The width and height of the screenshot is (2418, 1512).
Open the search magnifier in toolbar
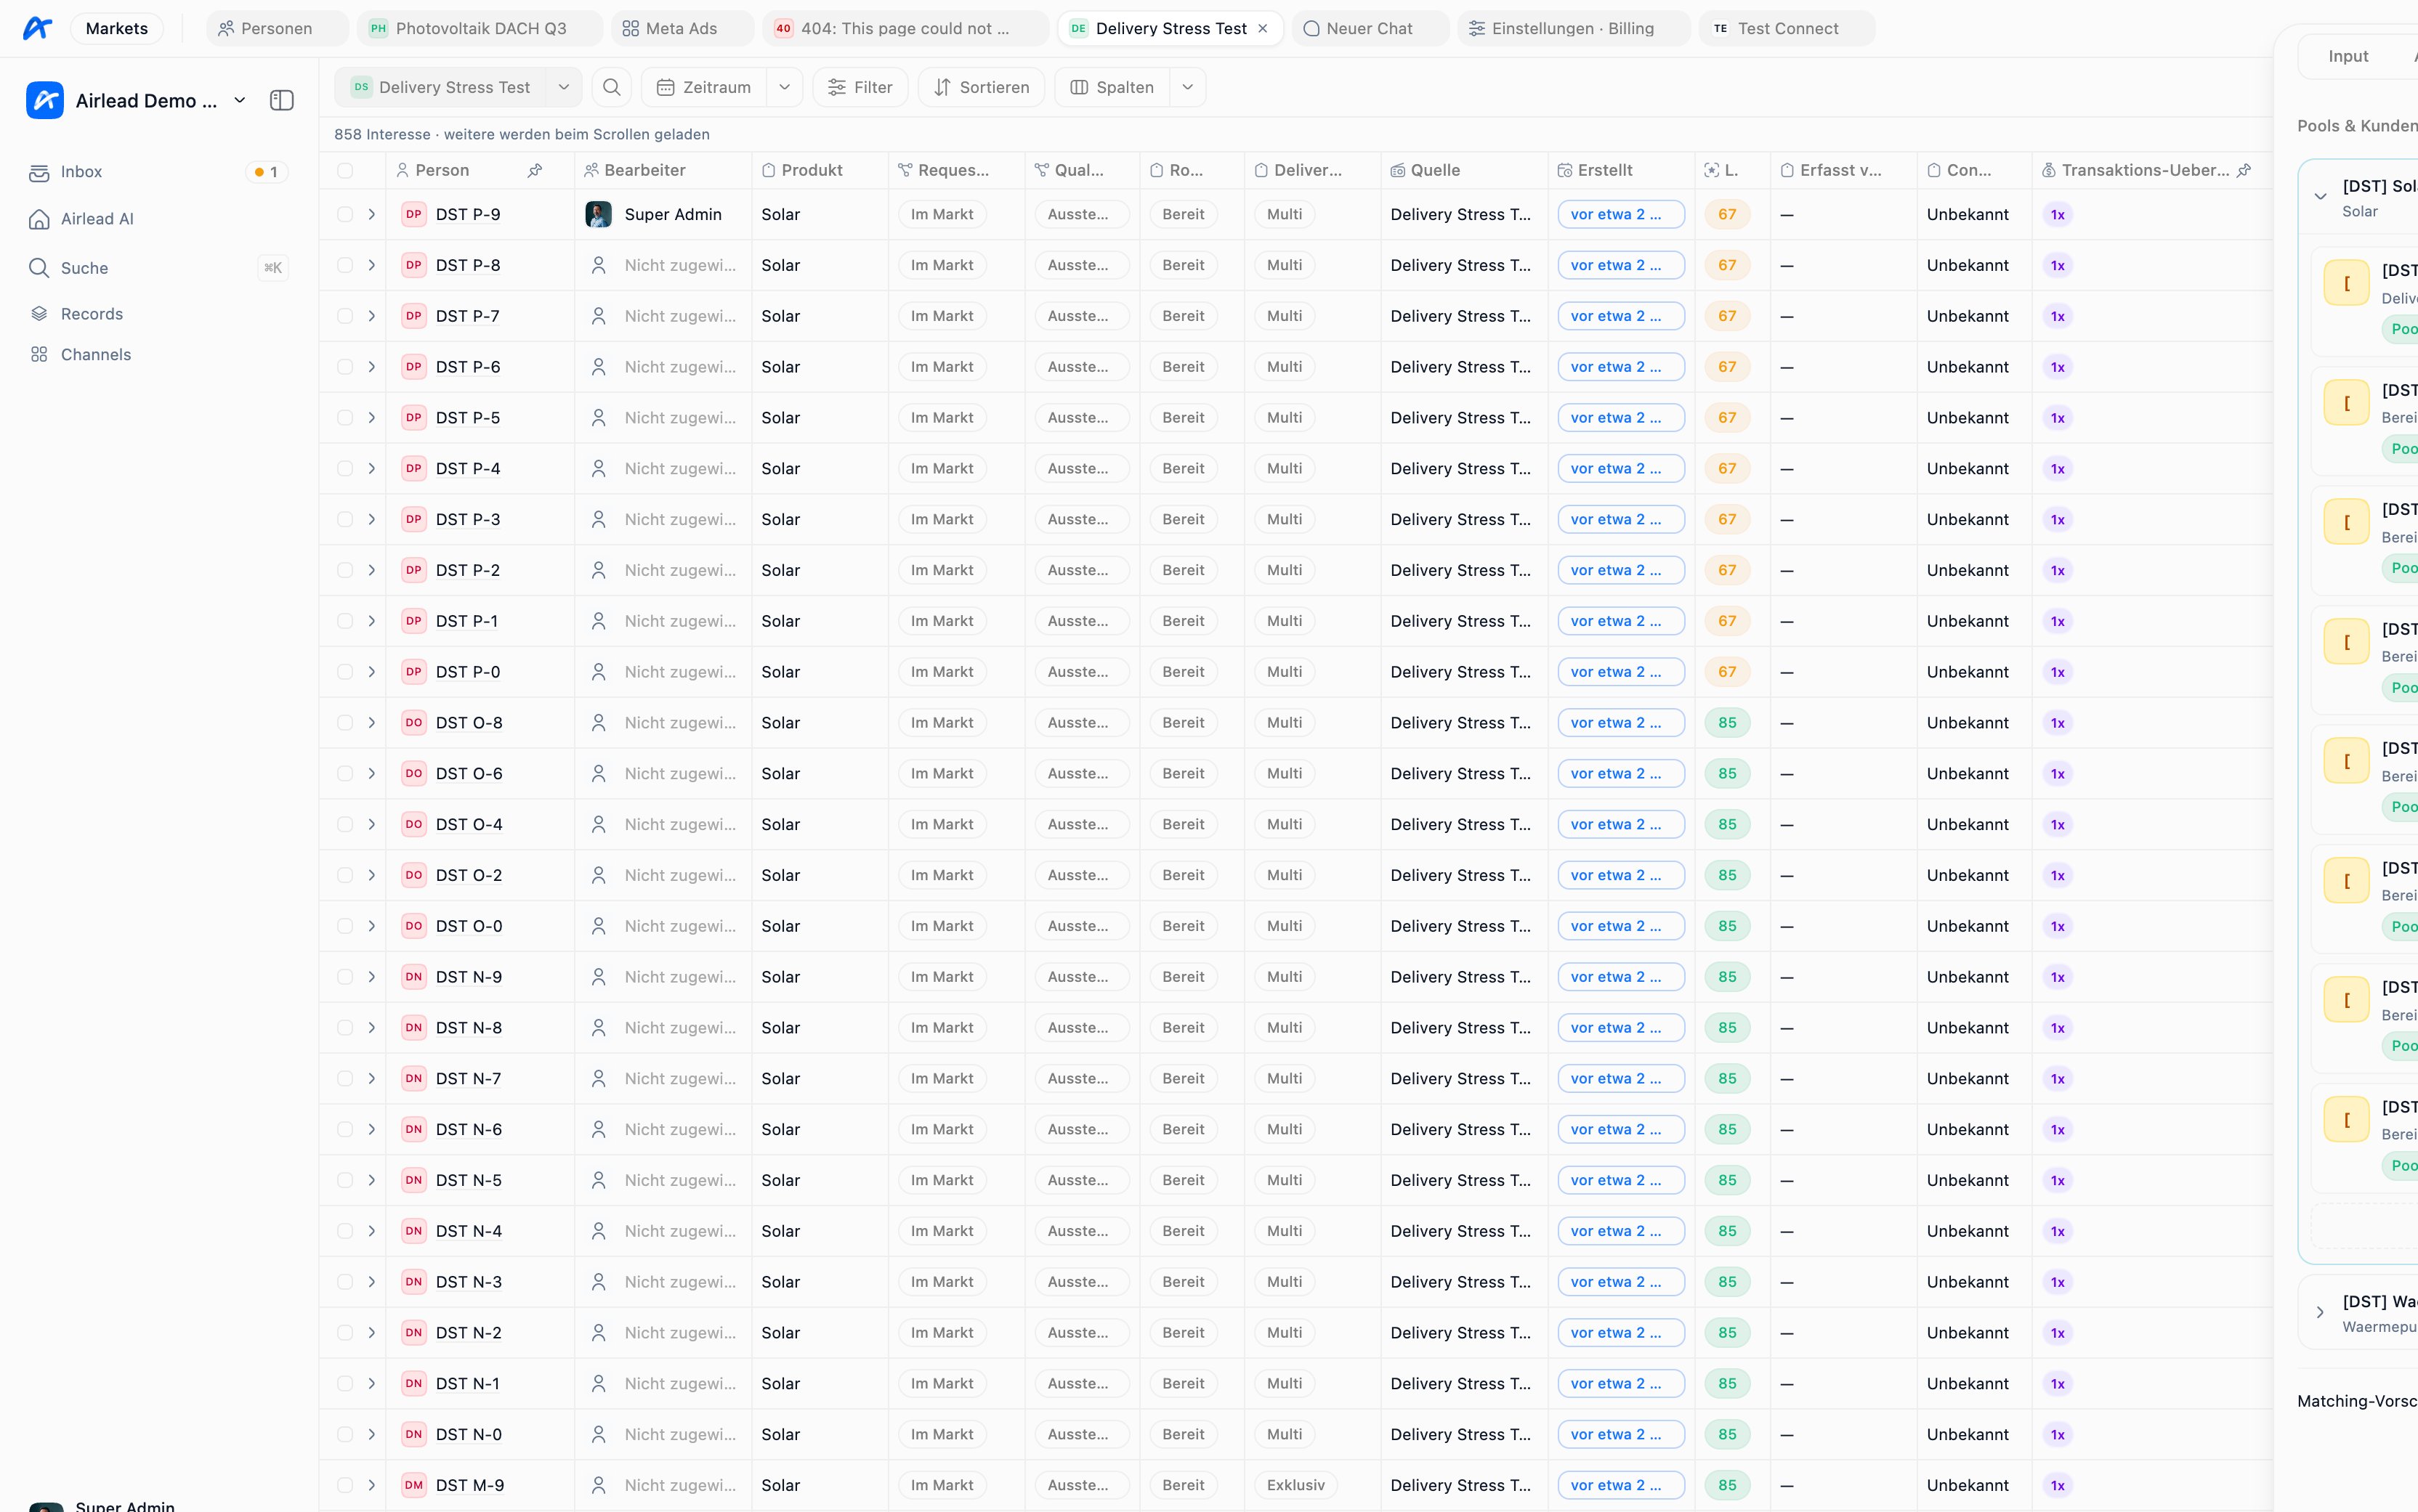pos(611,87)
